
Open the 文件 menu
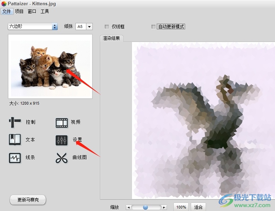point(7,11)
